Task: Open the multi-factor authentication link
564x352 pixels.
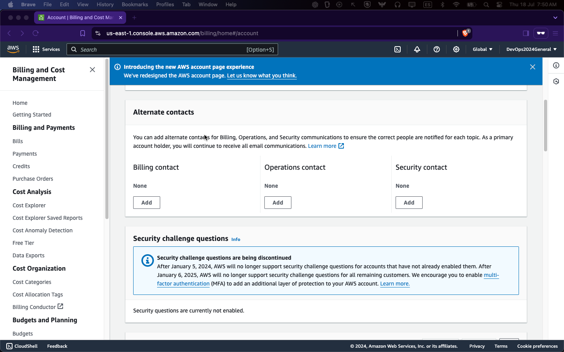Action: tap(183, 284)
